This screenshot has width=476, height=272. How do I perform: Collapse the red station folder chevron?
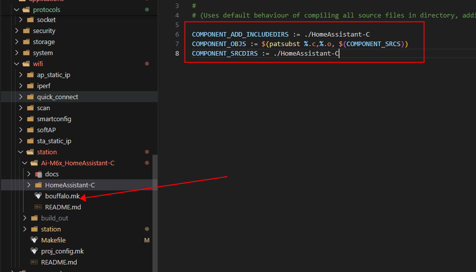click(x=21, y=152)
